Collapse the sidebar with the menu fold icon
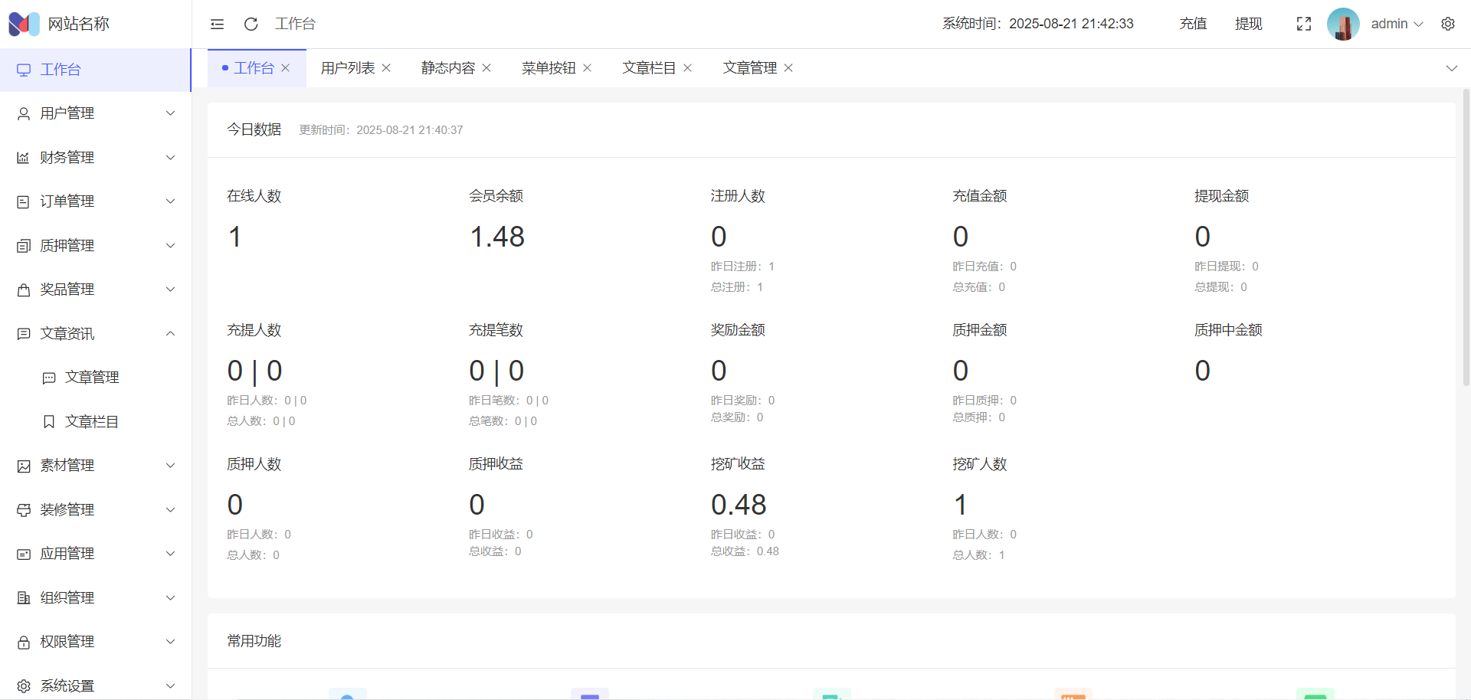 click(217, 24)
